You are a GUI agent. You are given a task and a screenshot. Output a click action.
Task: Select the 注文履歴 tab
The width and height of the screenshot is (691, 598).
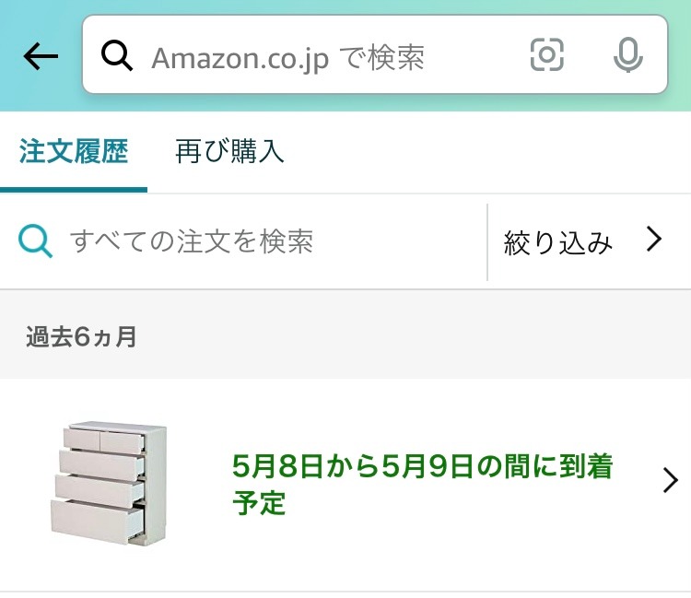coord(74,151)
